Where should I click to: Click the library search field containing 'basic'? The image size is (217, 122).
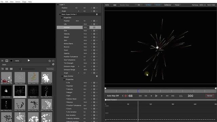point(26,64)
